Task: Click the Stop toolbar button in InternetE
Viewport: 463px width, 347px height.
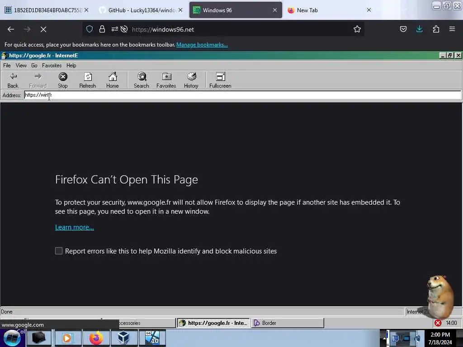Action: (62, 80)
